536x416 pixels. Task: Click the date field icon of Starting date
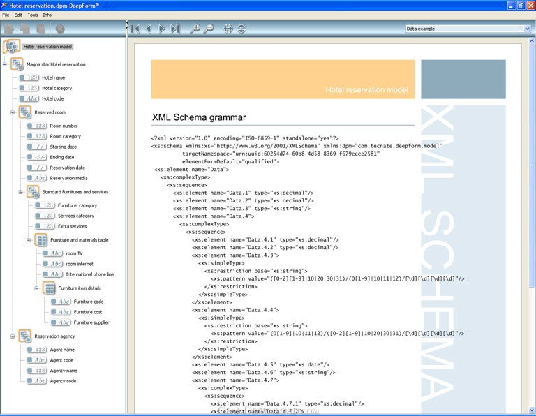(36, 147)
